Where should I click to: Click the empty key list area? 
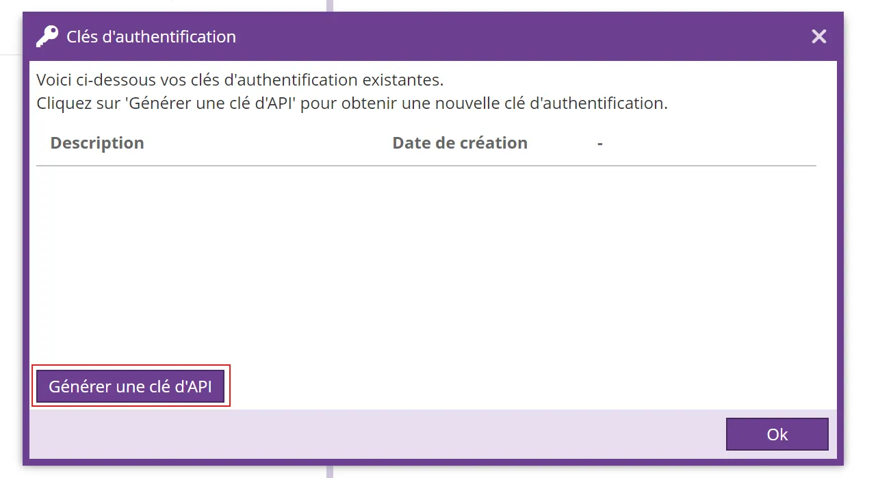pyautogui.click(x=424, y=260)
